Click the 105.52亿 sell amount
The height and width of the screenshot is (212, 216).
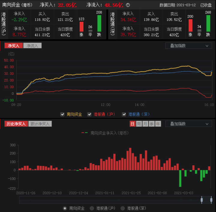174,20
